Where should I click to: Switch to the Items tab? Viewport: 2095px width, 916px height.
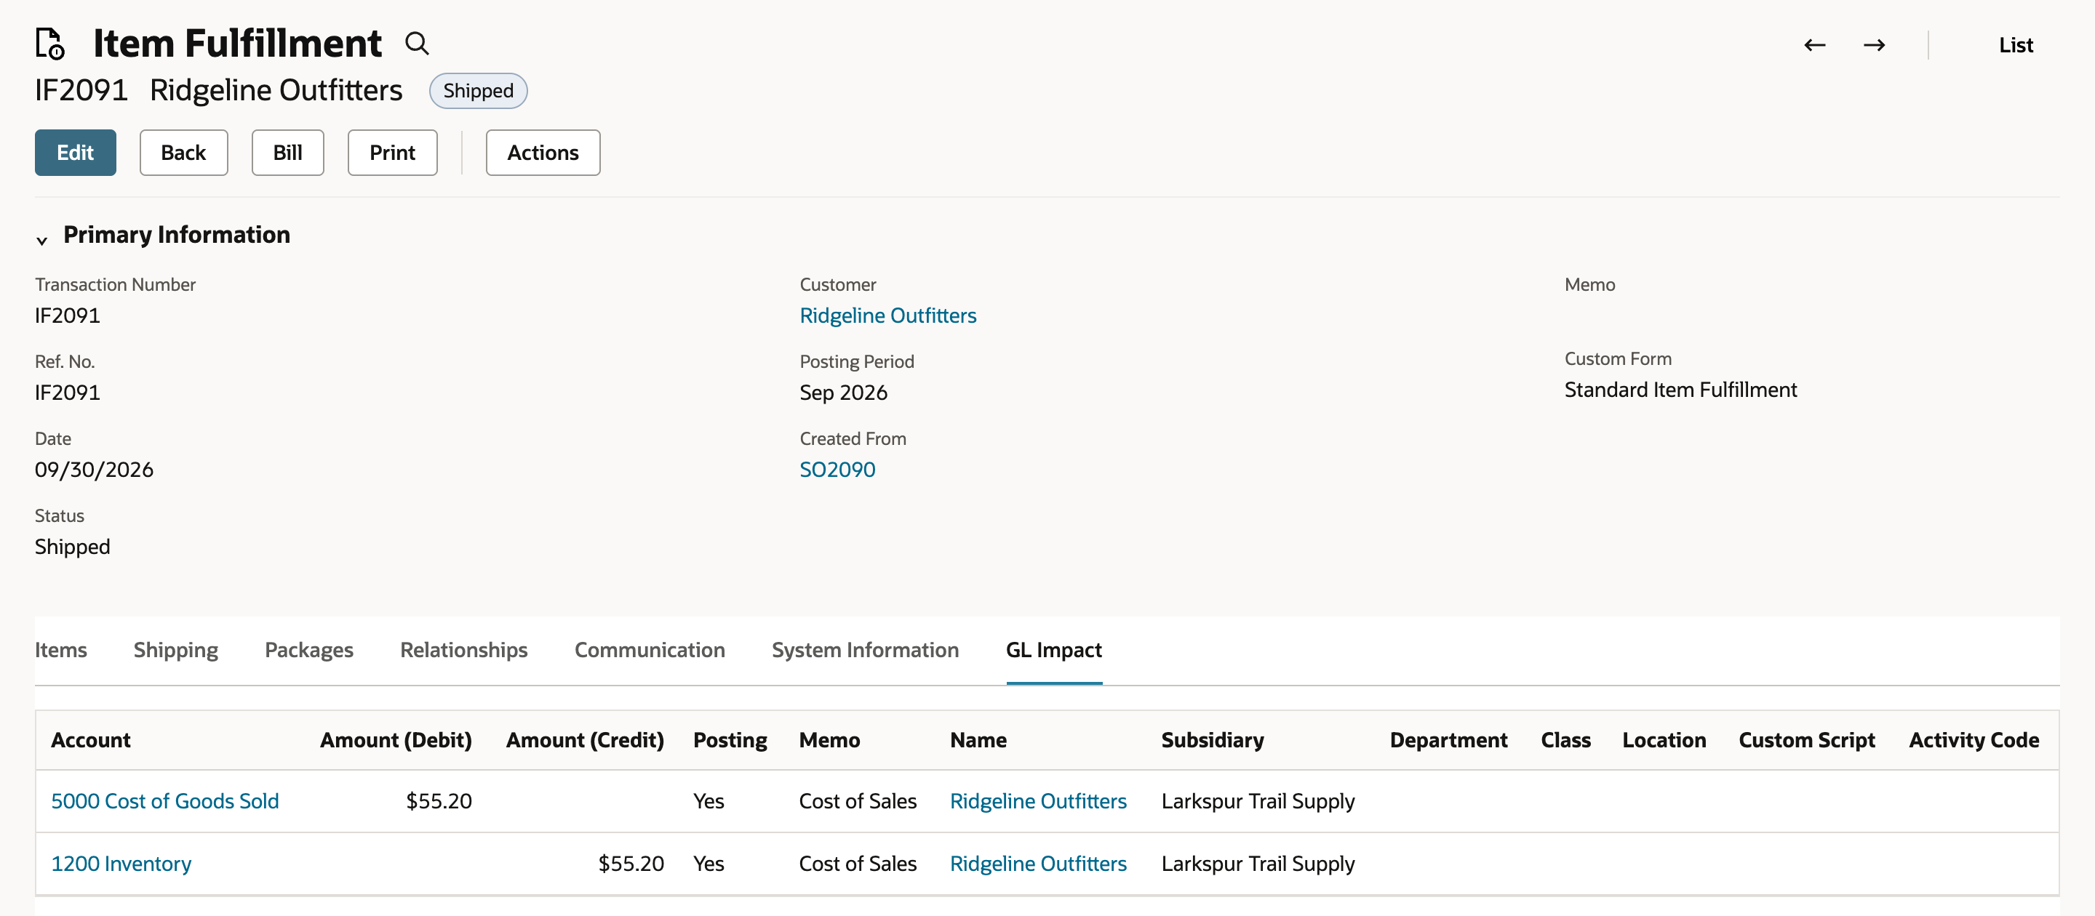point(61,649)
